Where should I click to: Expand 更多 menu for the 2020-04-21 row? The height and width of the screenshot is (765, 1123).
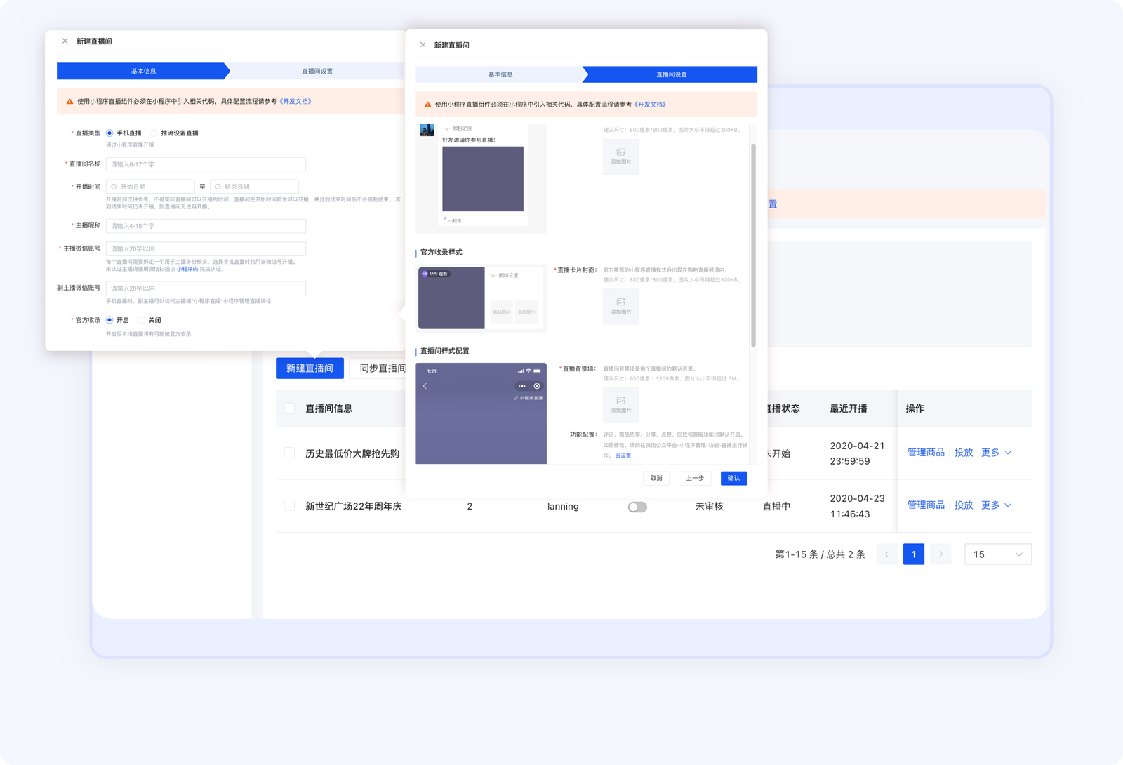click(996, 453)
